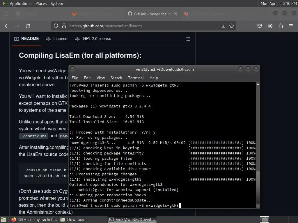Click the 'checking keys in keyring' terminal line
The width and height of the screenshot is (298, 223).
[104, 148]
